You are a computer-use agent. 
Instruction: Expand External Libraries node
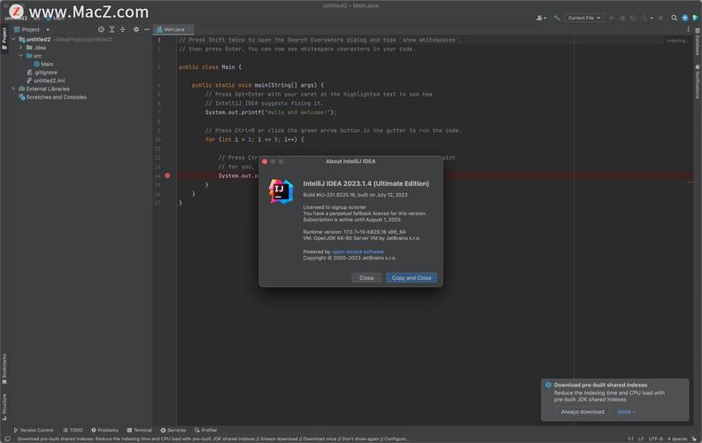tap(13, 89)
